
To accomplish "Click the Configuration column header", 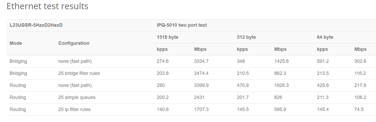I will [74, 43].
